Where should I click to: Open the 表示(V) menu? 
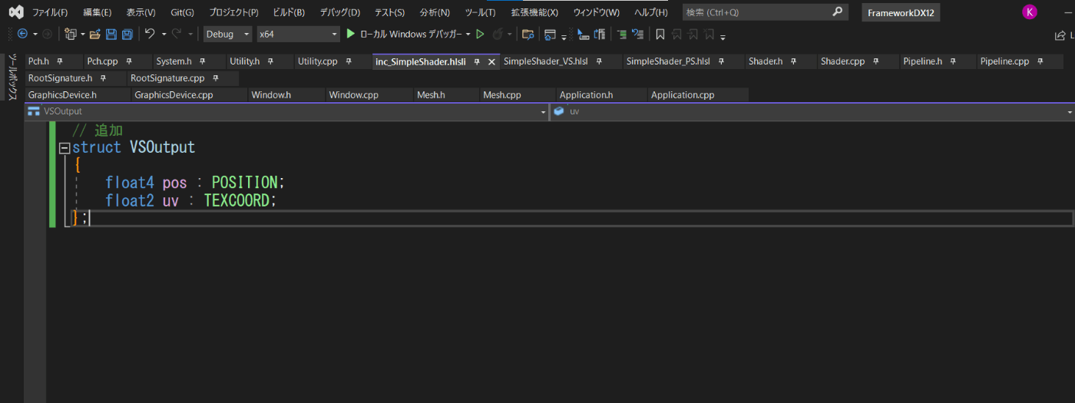click(141, 12)
